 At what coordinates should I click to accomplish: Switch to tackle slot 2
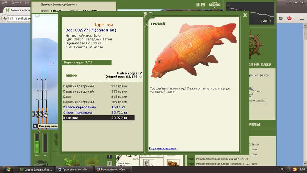coord(109,163)
